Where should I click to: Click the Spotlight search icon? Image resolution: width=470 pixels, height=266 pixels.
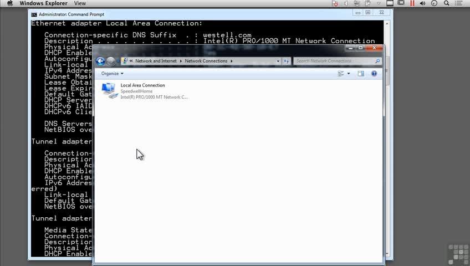click(x=446, y=3)
